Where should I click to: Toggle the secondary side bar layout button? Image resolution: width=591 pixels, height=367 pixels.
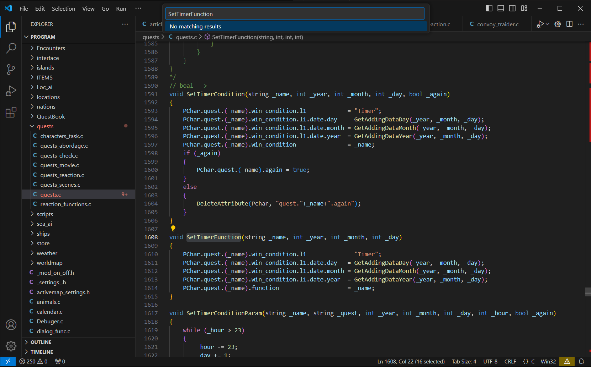click(512, 8)
